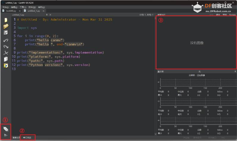This screenshot has width=237, height=141.
Task: Save the script with the floppy icon
Action: pos(6,33)
